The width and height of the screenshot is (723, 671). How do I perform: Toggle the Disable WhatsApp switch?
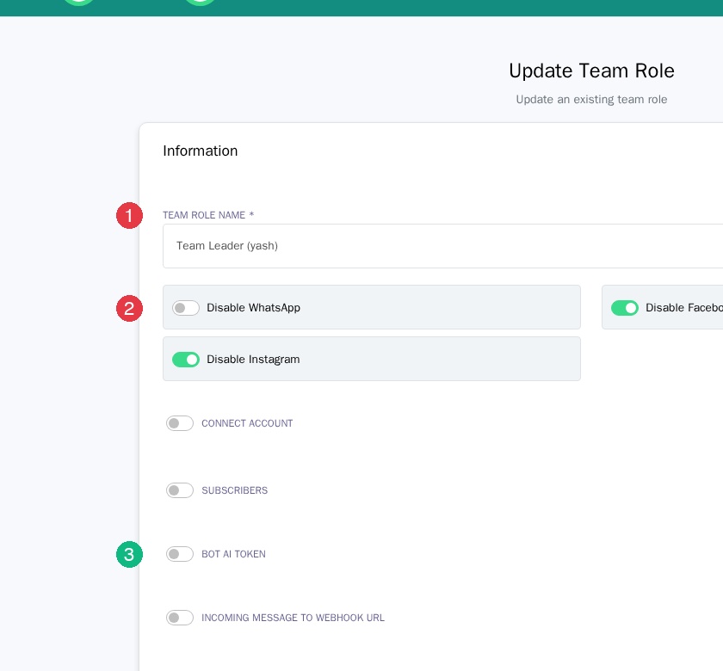point(186,308)
